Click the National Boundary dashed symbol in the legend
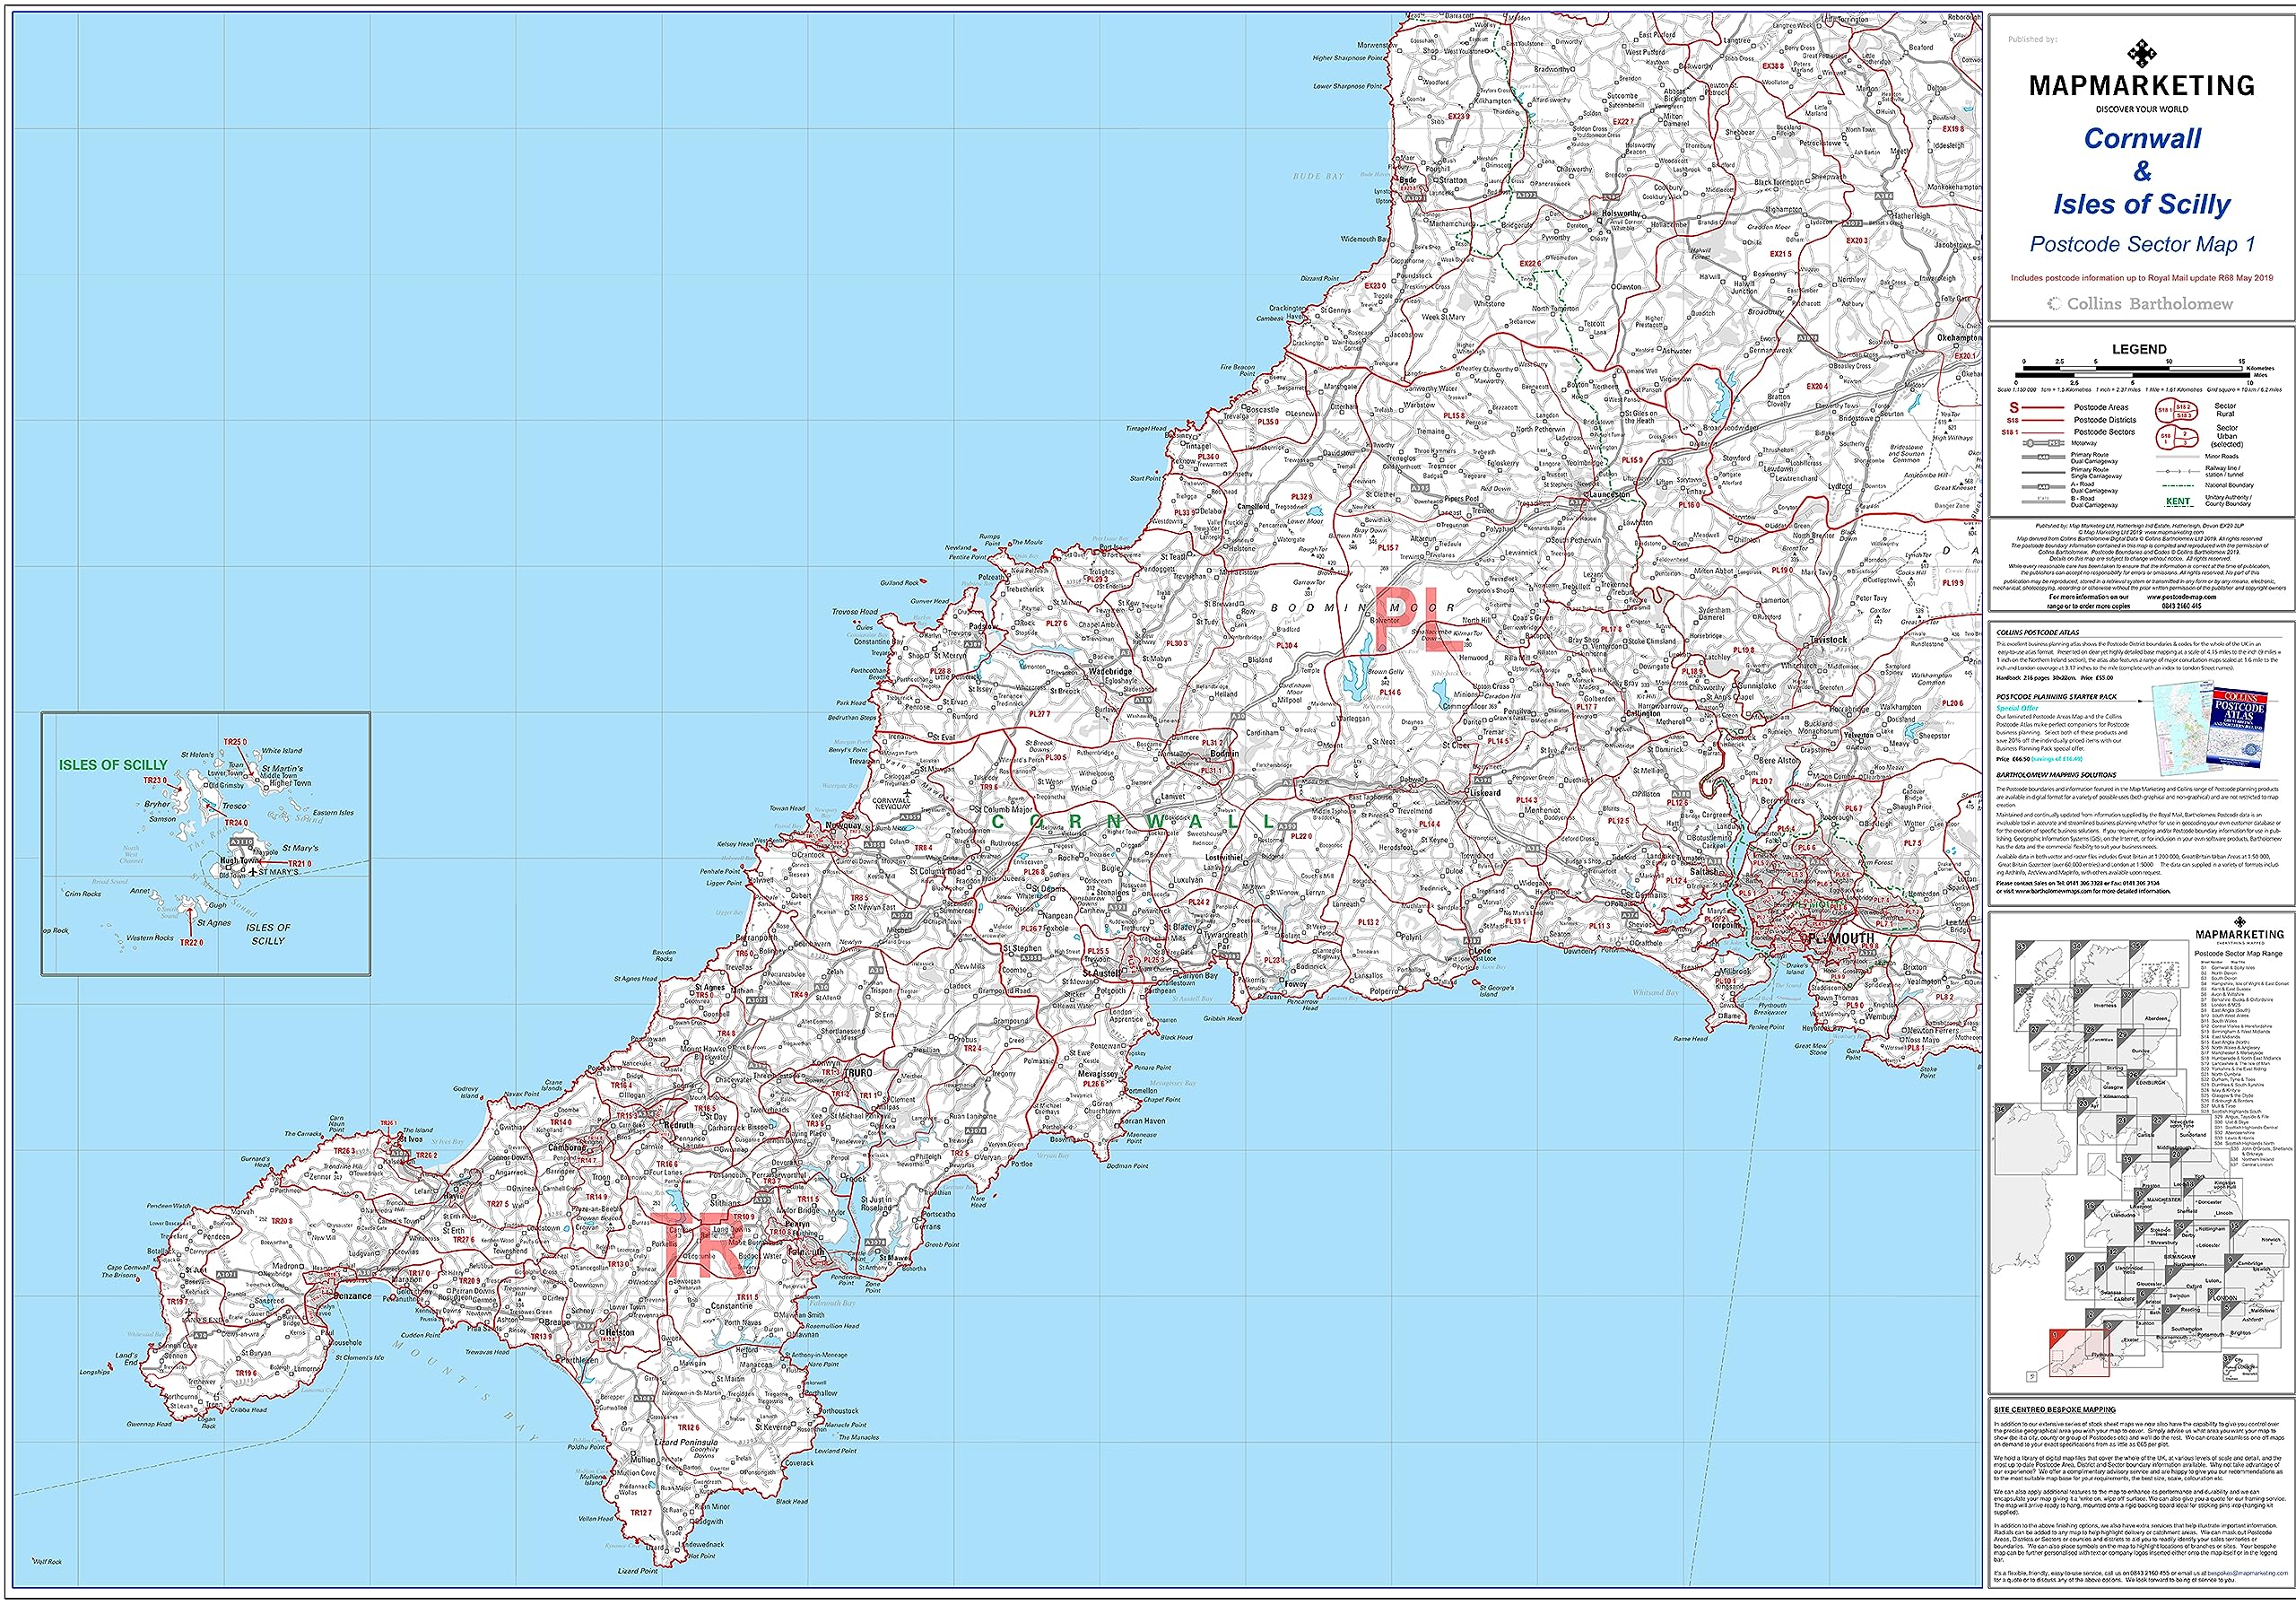Viewport: 2296px width, 1605px height. pos(2178,486)
